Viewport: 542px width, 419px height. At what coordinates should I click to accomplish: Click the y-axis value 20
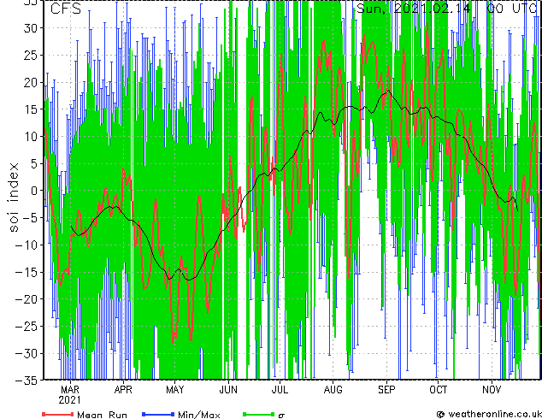pyautogui.click(x=32, y=82)
